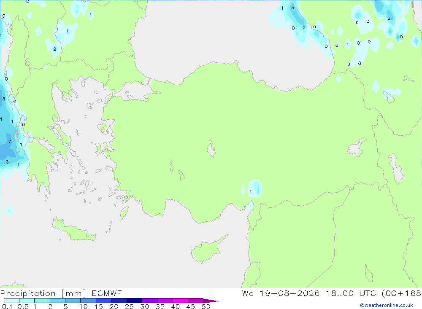Click the legend scale label '35'

160,306
